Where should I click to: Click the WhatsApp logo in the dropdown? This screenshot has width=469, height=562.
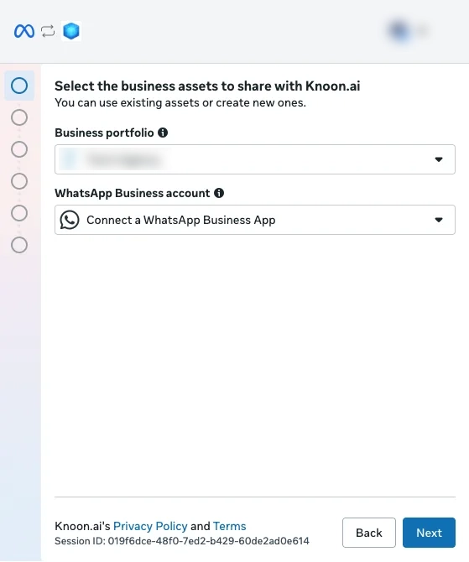click(70, 220)
